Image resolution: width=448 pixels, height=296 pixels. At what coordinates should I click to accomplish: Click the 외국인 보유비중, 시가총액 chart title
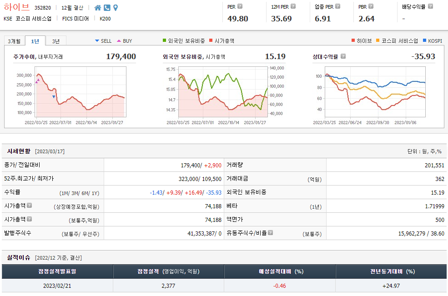194,56
